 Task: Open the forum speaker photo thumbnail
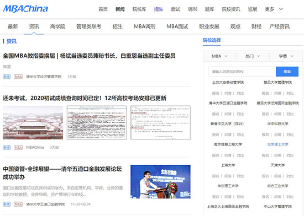point(160,182)
